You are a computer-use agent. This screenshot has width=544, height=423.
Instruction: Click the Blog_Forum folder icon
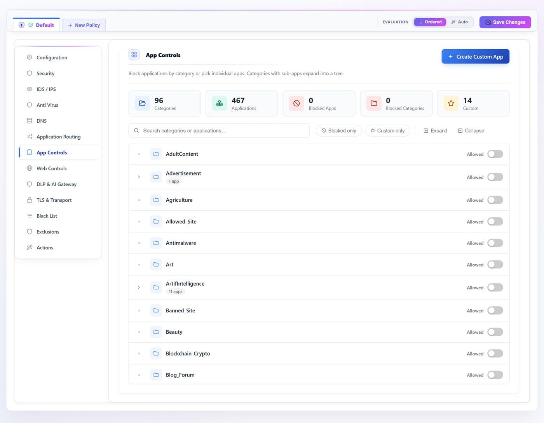pyautogui.click(x=156, y=375)
